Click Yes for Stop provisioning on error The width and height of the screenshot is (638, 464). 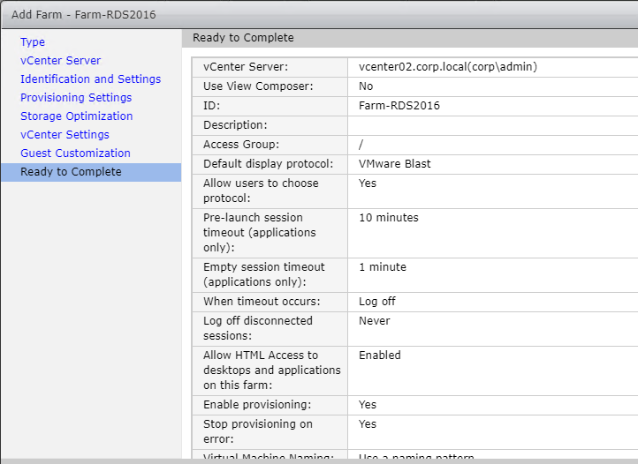click(x=368, y=424)
